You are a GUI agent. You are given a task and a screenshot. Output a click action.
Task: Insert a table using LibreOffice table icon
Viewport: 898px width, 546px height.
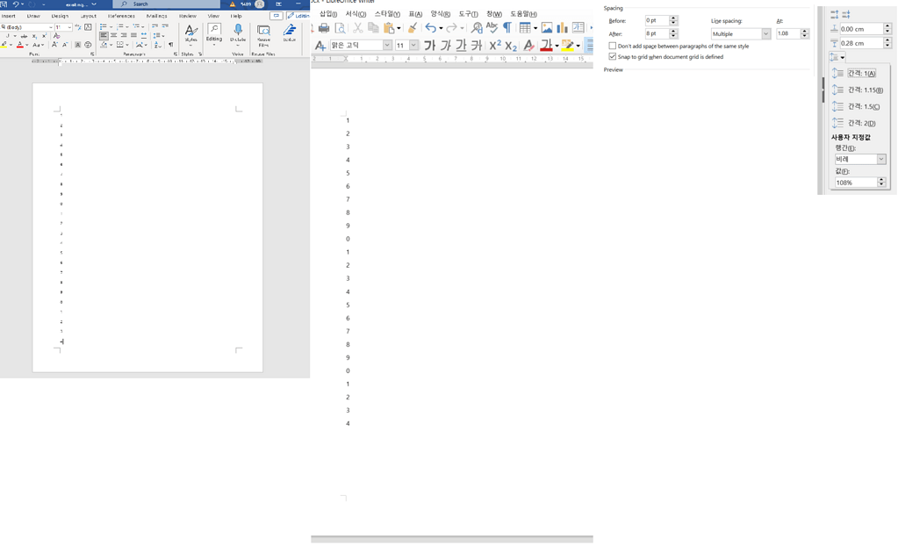(525, 27)
